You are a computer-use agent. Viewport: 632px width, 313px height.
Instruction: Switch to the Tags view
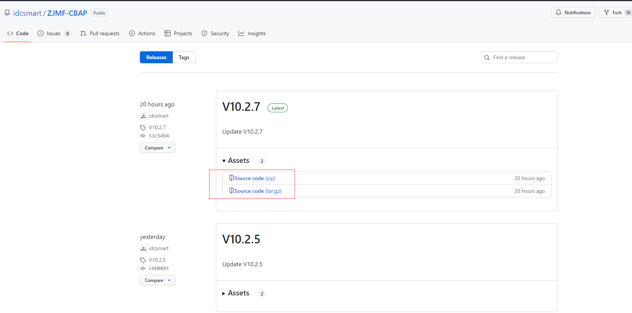click(x=184, y=57)
